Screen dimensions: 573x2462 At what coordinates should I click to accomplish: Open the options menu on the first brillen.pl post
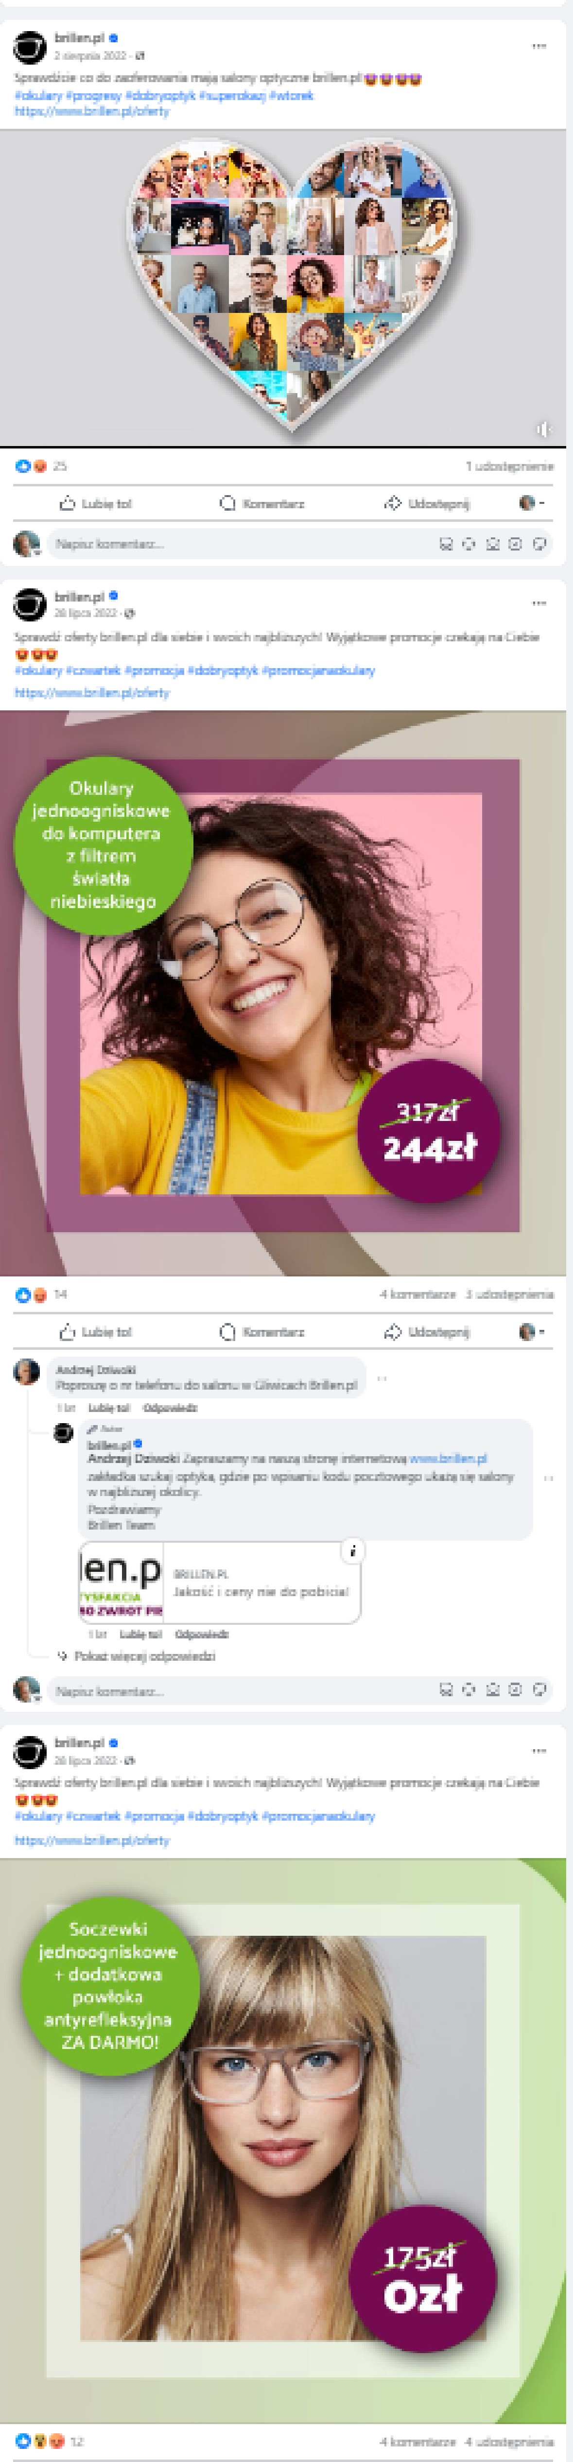pyautogui.click(x=538, y=46)
